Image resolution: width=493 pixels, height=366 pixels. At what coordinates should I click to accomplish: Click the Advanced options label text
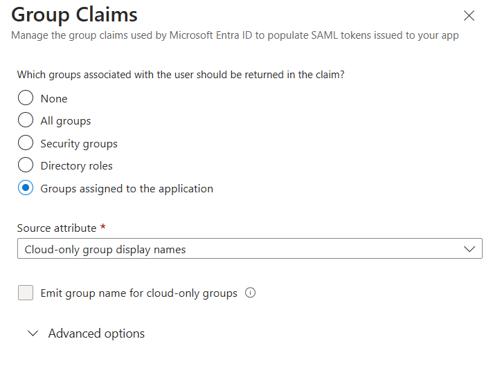96,333
